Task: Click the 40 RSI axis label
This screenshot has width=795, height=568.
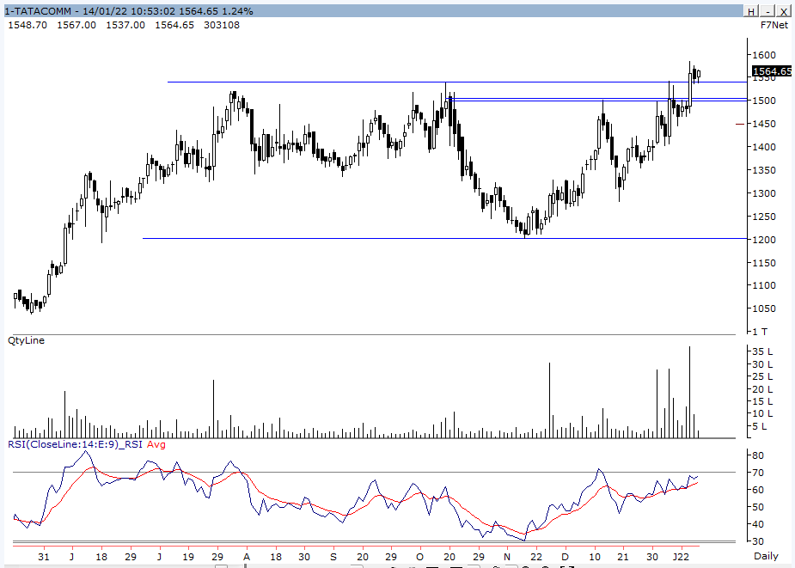Action: point(758,524)
